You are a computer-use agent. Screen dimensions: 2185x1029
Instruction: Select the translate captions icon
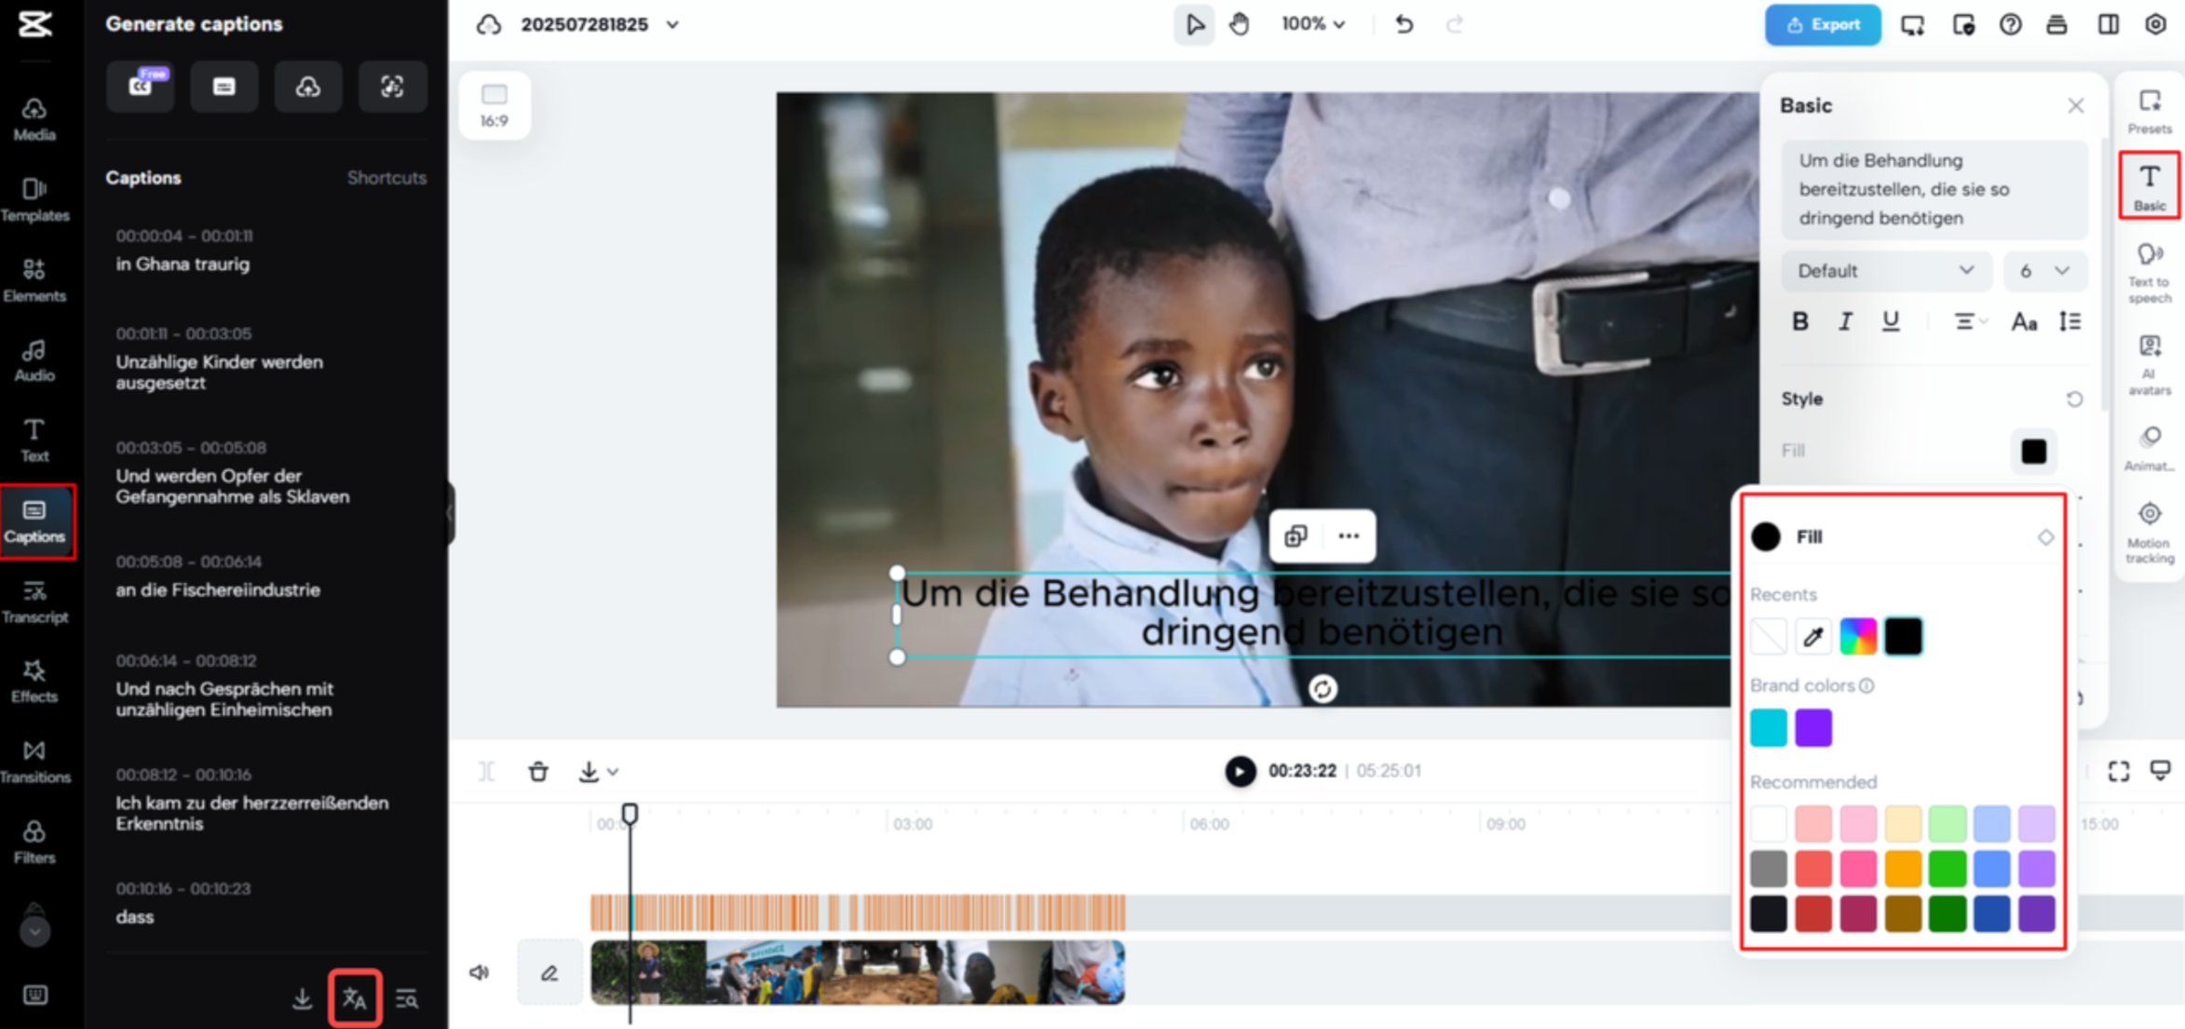click(355, 997)
